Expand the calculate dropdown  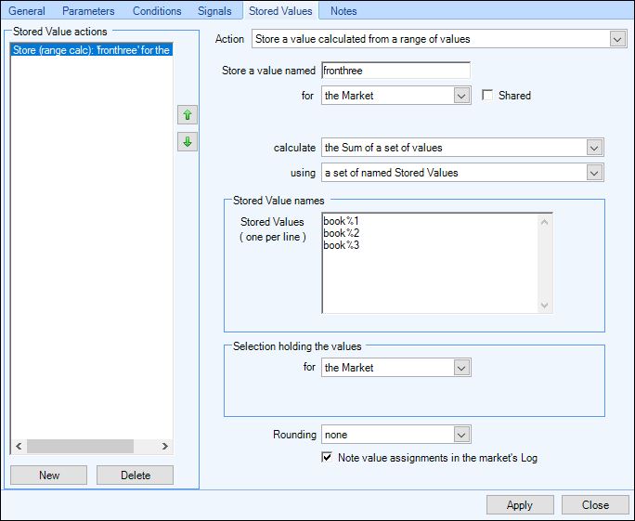tap(594, 148)
